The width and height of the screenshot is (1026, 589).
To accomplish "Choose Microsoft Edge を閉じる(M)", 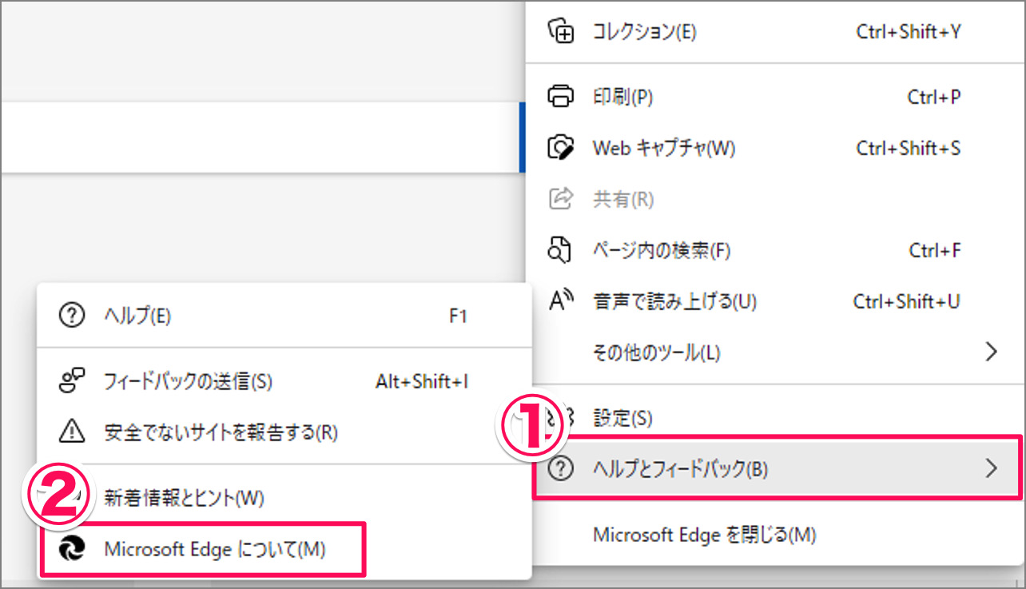I will [x=775, y=534].
